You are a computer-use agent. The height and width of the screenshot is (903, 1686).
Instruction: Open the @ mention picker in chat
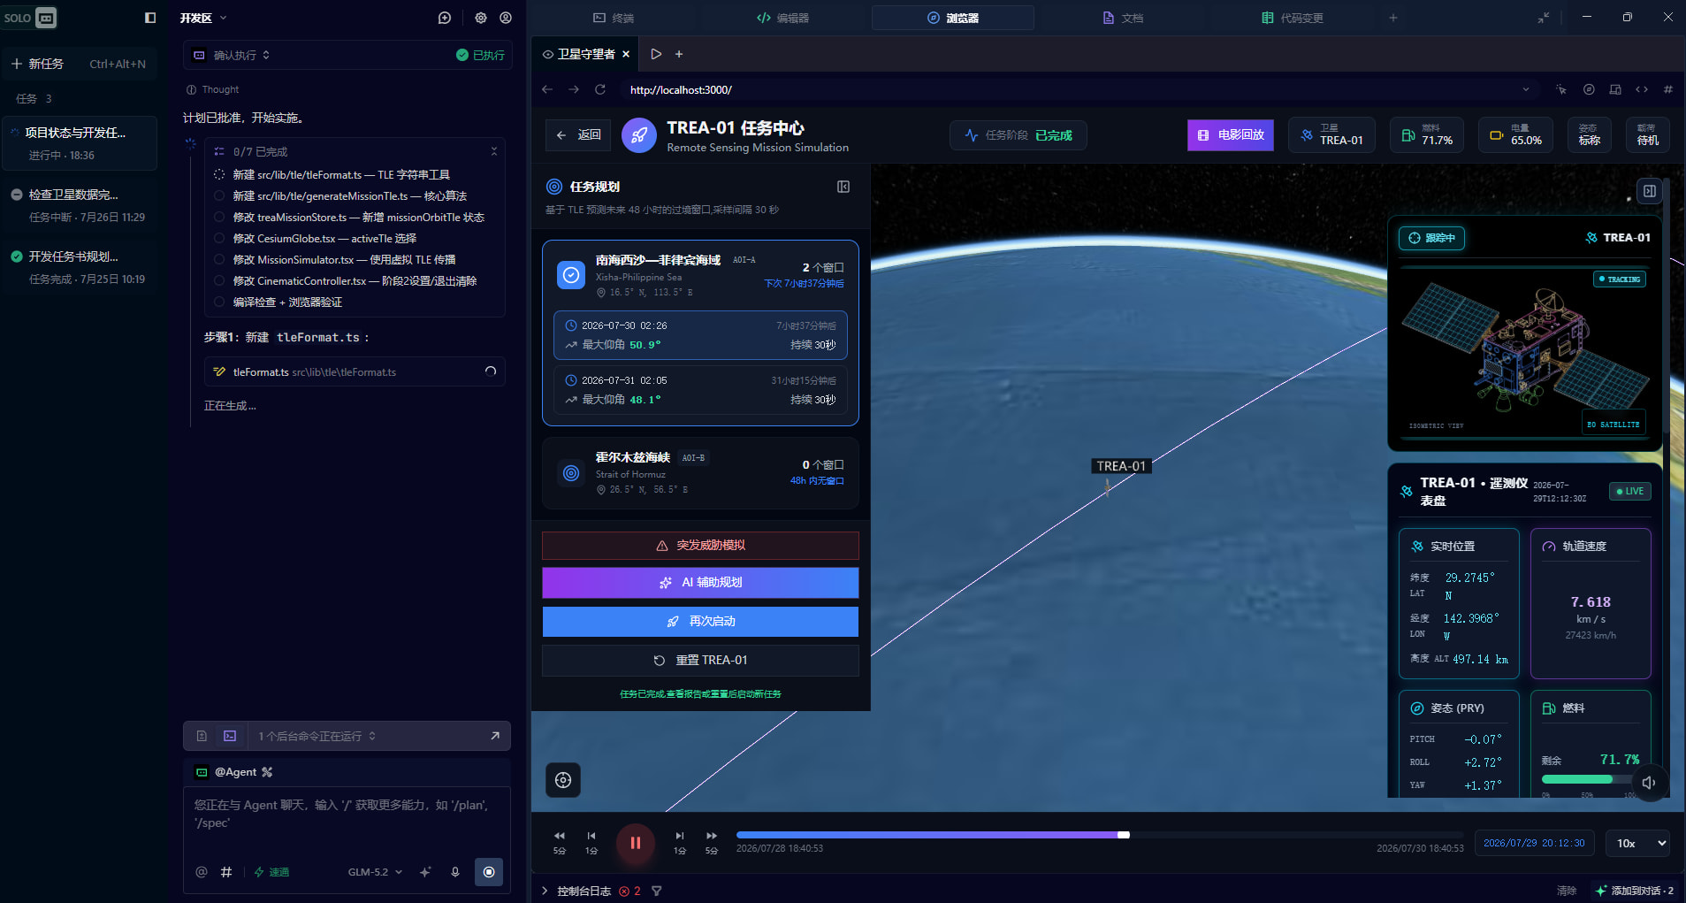coord(202,872)
